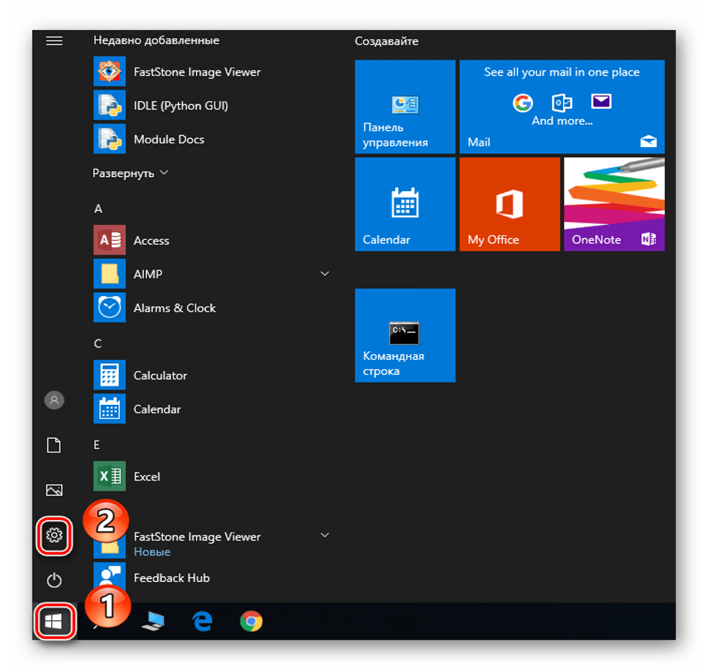Launch Calculator from the app list
708x670 pixels.
tap(159, 375)
